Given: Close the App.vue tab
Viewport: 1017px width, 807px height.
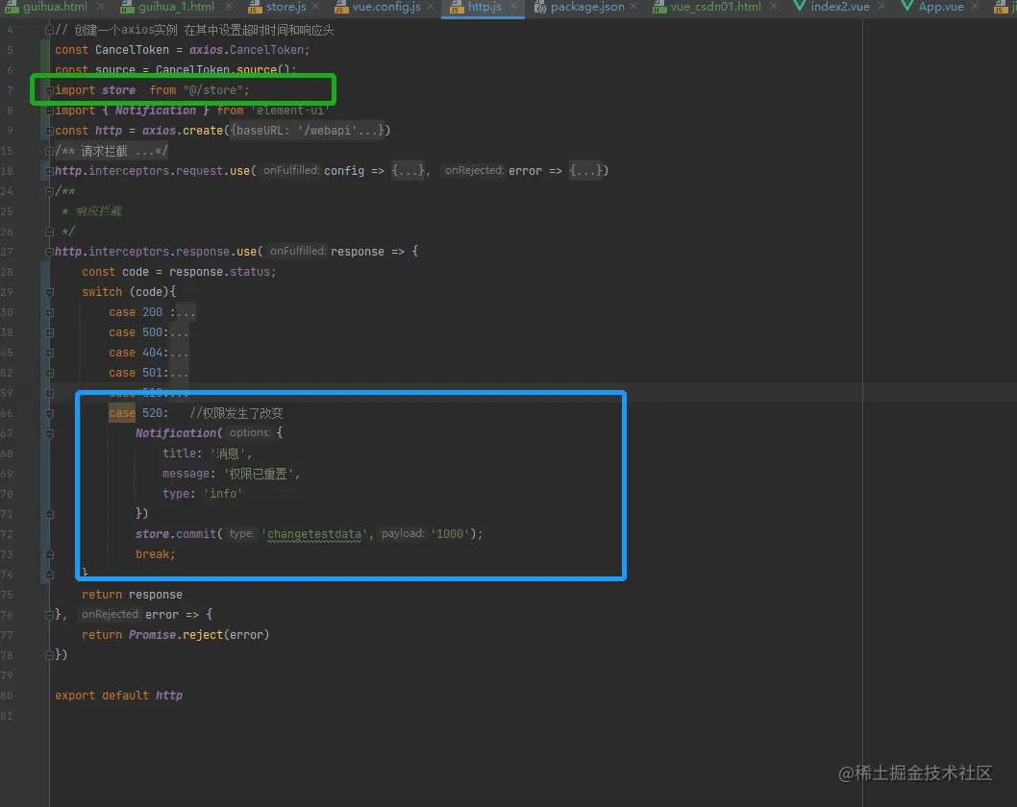Looking at the screenshot, I should tap(975, 7).
